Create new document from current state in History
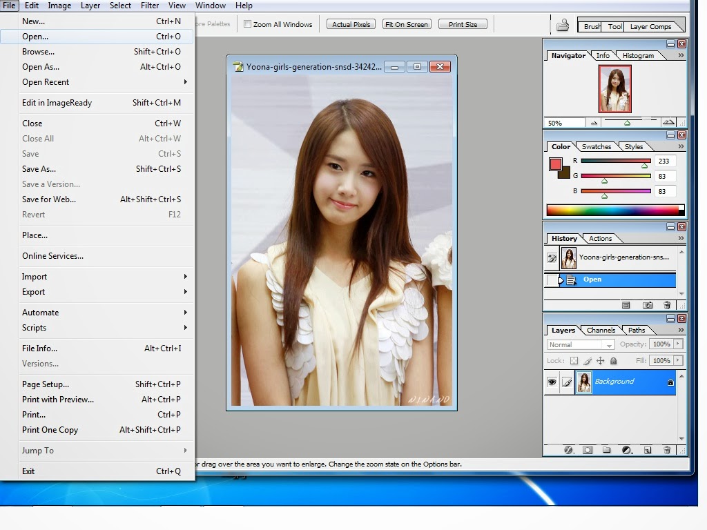This screenshot has height=530, width=707. pyautogui.click(x=626, y=305)
